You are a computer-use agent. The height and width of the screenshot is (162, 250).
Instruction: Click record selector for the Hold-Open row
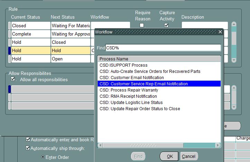(10, 59)
